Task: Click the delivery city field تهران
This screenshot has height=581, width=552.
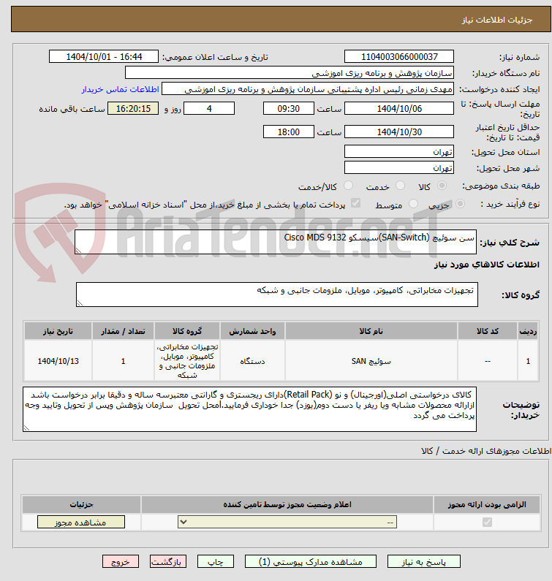Action: 399,168
